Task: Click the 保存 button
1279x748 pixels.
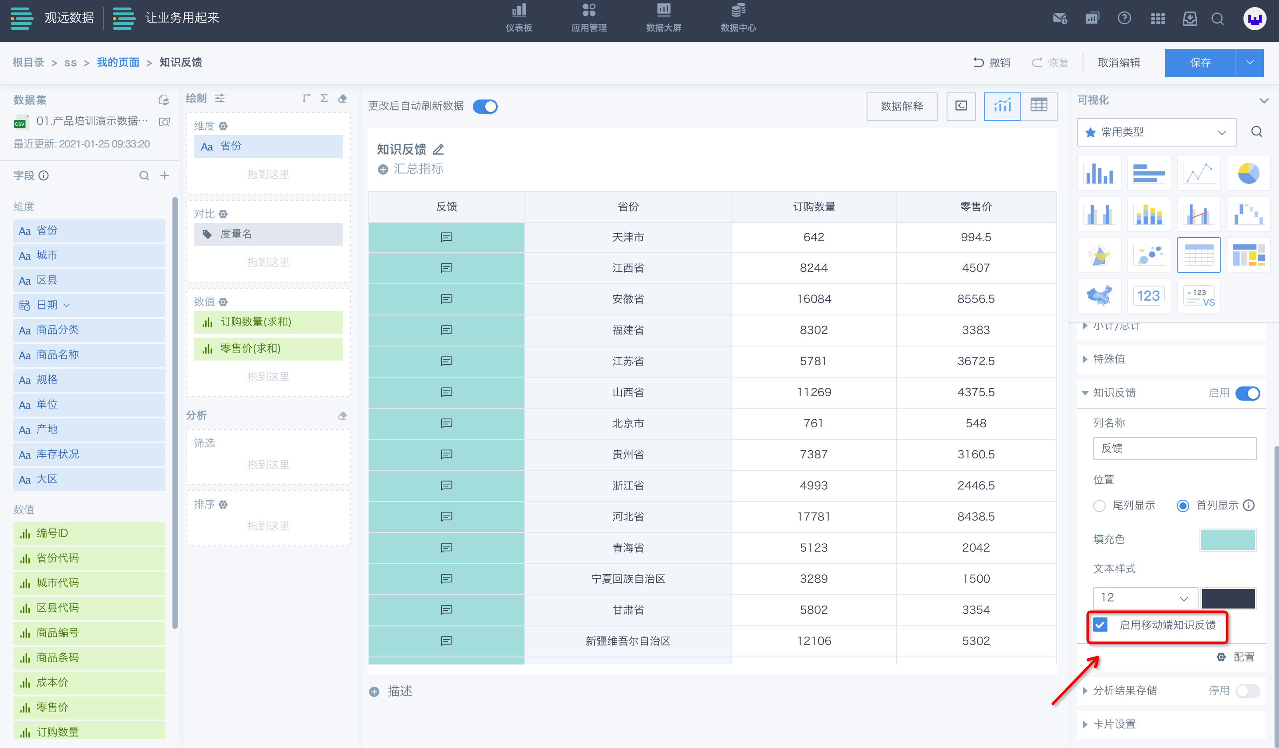Action: point(1200,63)
